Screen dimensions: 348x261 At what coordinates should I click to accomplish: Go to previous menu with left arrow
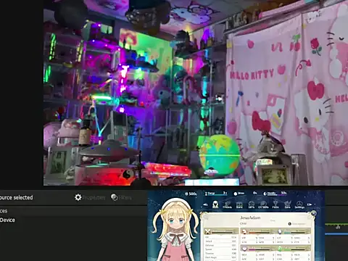click(x=205, y=204)
